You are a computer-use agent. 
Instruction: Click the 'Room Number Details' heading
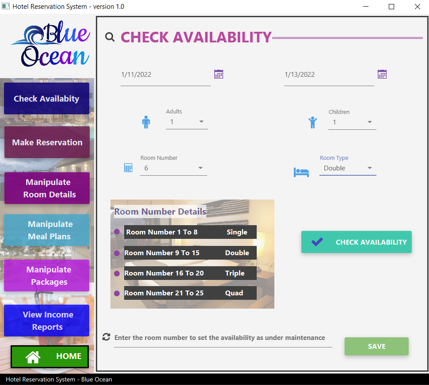pos(160,211)
